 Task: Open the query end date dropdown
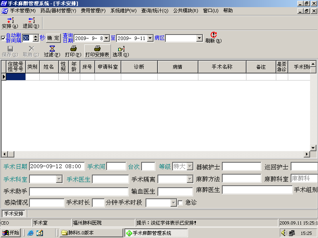click(150, 38)
